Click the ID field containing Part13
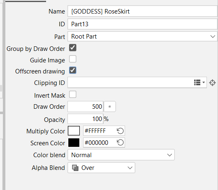The width and height of the screenshot is (218, 190). 142,24
